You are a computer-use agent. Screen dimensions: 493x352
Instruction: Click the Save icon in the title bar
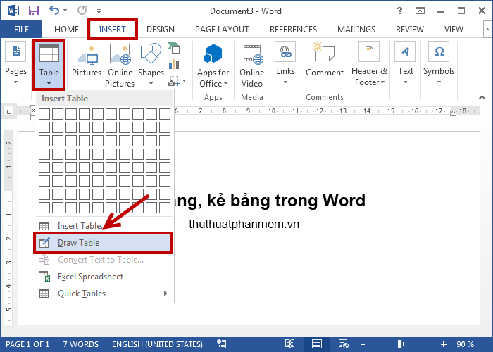coord(34,11)
